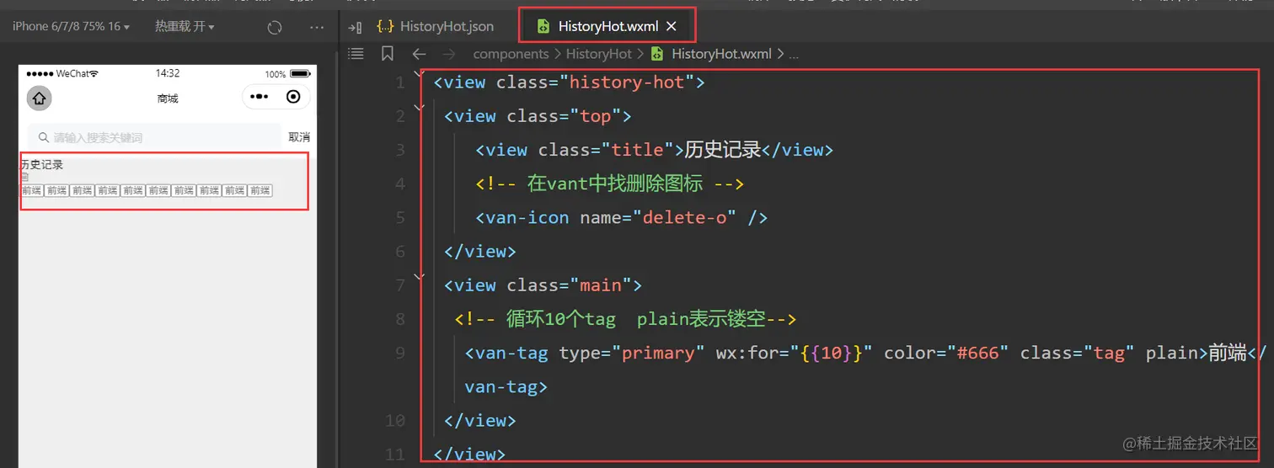Open the iPhone 6/7/8 device dropdown

click(x=71, y=27)
